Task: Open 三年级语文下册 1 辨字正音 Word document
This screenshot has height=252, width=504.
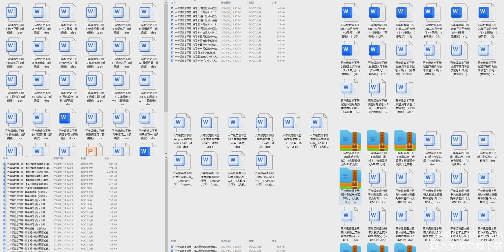Action: [x=14, y=13]
